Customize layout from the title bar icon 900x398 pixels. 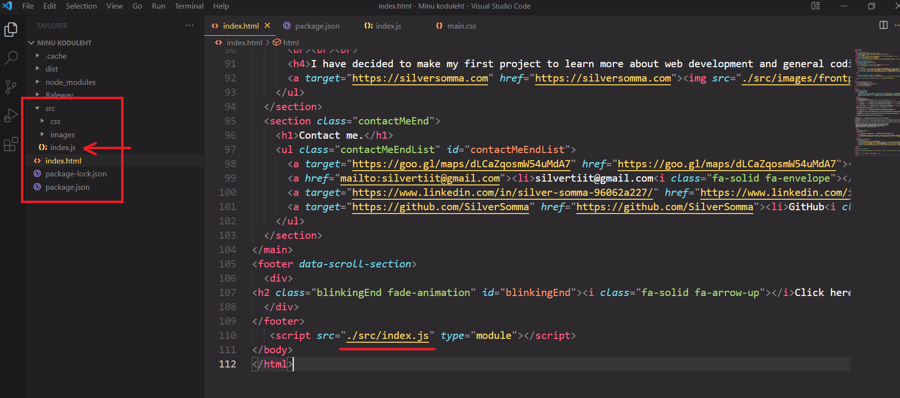point(816,6)
